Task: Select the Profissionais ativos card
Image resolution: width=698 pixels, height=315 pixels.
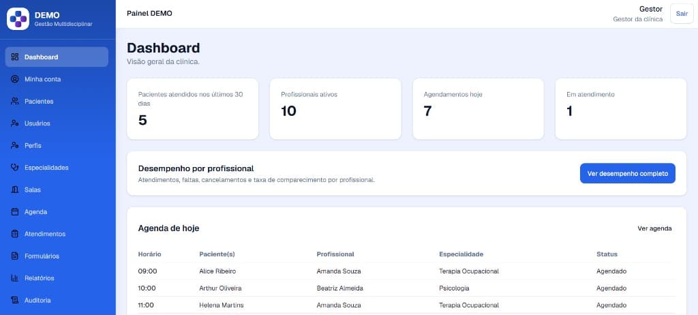Action: [335, 109]
